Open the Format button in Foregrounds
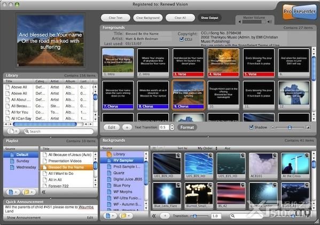This screenshot has height=225, width=320. click(187, 127)
